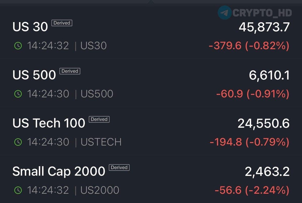This screenshot has width=302, height=203.
Task: Click the green clock icon for US 30
Action: pyautogui.click(x=18, y=46)
